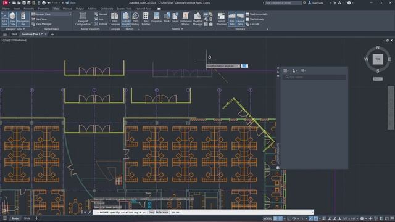Open the Count palette

pos(175,18)
